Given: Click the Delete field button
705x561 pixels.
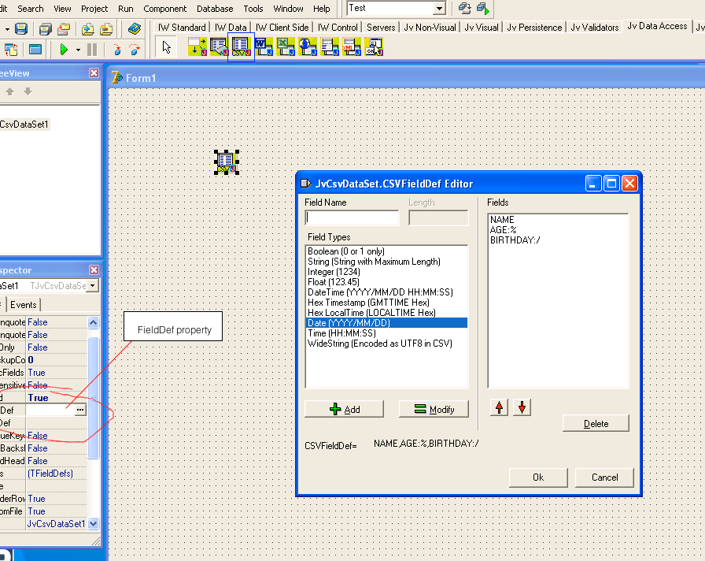Looking at the screenshot, I should 596,424.
